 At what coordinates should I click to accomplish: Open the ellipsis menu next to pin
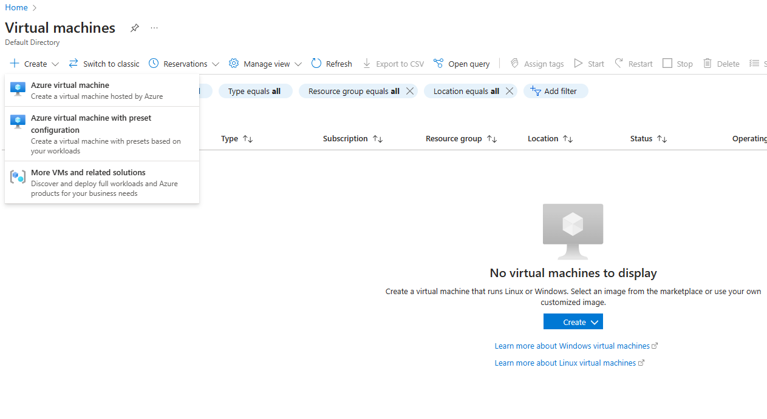[x=154, y=28]
